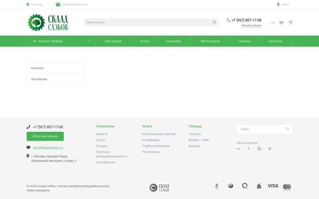Open the Покупки footer link

195,134
